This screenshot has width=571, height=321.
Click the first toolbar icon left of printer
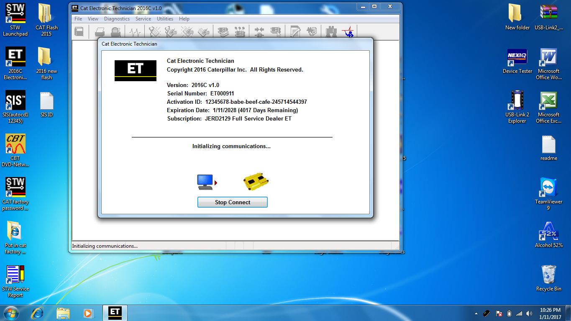(79, 32)
